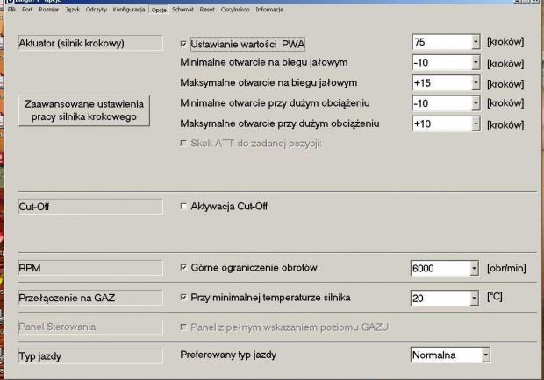Expand the RPM limit dropdown showing 6000

click(x=475, y=267)
